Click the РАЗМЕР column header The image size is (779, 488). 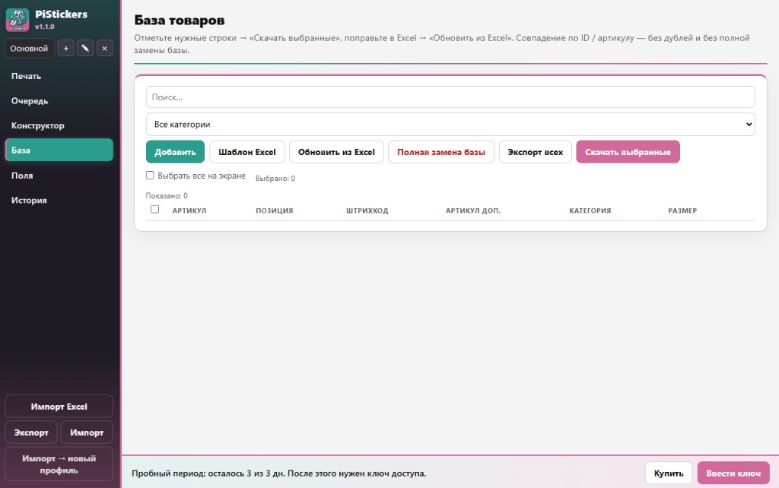tap(682, 211)
